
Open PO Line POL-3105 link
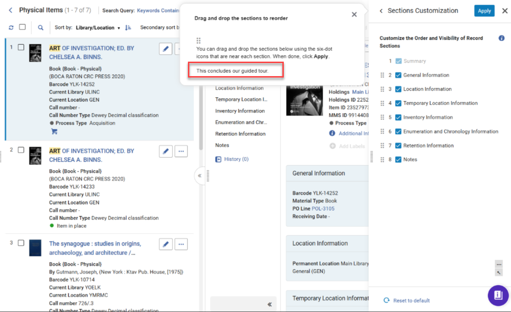[x=323, y=208]
